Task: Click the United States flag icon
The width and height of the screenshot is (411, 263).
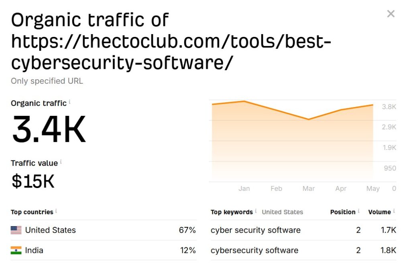Action: [16, 230]
